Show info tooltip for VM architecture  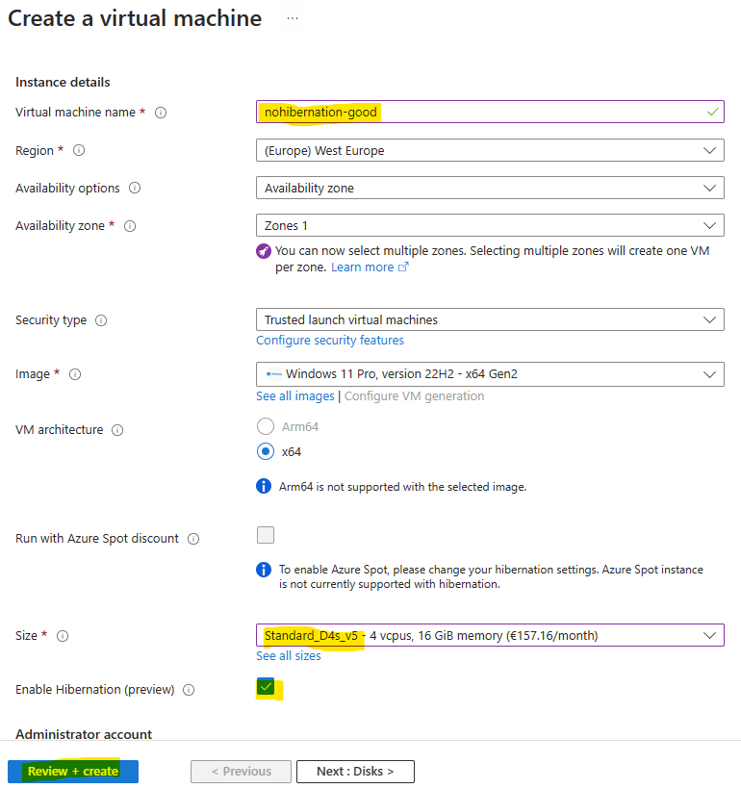point(117,430)
